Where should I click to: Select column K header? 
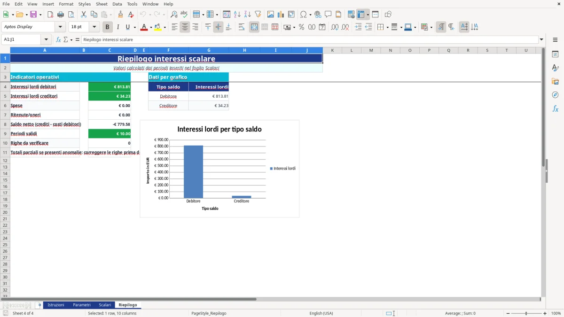click(x=332, y=50)
